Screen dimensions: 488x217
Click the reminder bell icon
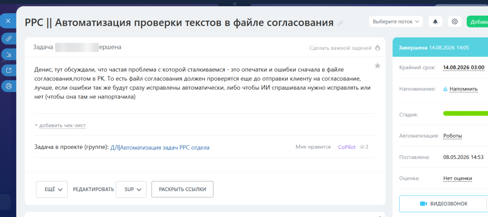tap(445, 89)
